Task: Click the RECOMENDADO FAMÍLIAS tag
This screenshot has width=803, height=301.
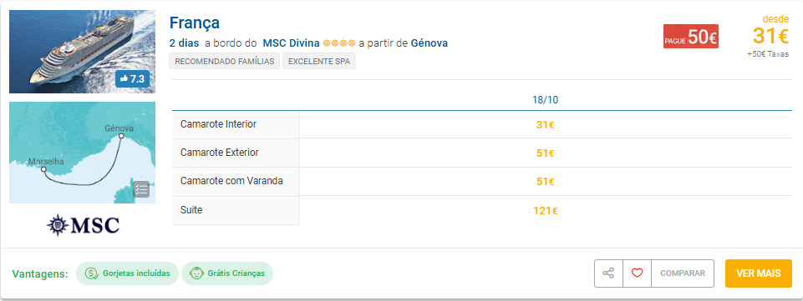Action: (x=225, y=62)
